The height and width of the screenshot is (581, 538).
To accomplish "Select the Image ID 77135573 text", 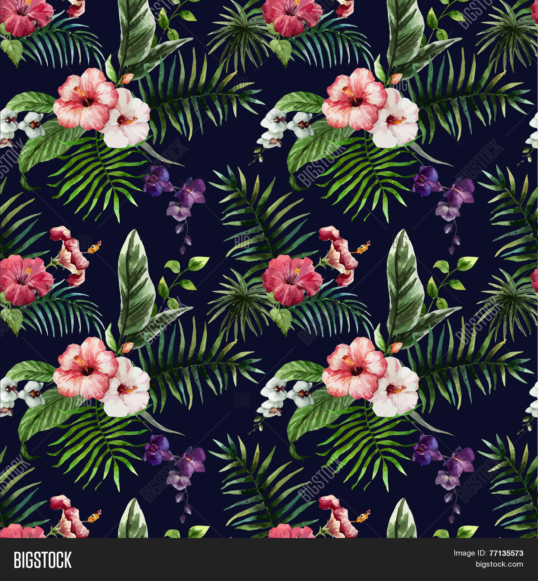I will pyautogui.click(x=488, y=553).
